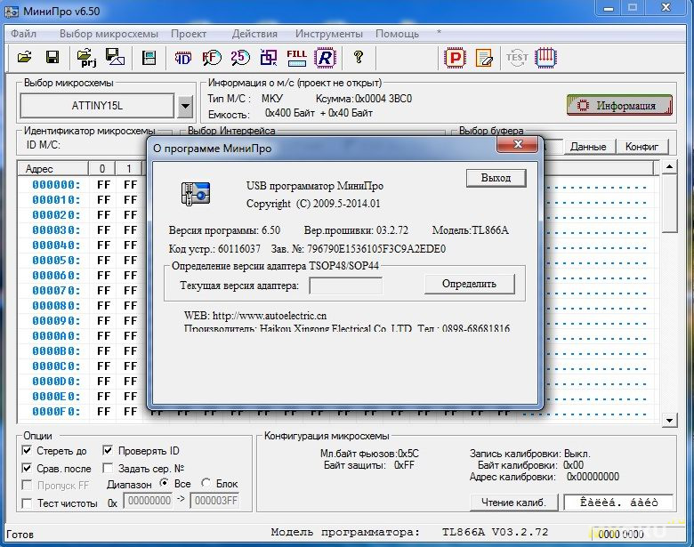Switch to the Конфиг buffer tab
The height and width of the screenshot is (547, 694).
pyautogui.click(x=642, y=147)
